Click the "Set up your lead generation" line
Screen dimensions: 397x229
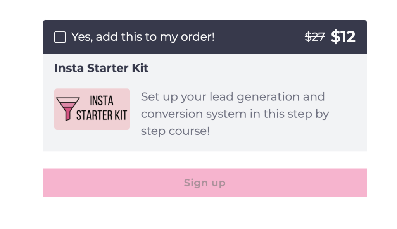click(x=233, y=96)
